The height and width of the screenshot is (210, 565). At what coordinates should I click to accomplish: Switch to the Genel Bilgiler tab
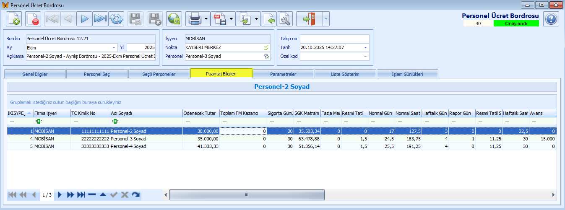(x=35, y=74)
